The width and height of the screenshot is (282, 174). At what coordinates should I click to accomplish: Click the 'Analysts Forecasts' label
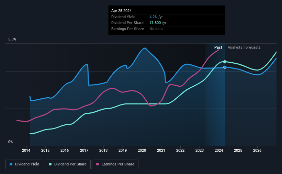244,47
